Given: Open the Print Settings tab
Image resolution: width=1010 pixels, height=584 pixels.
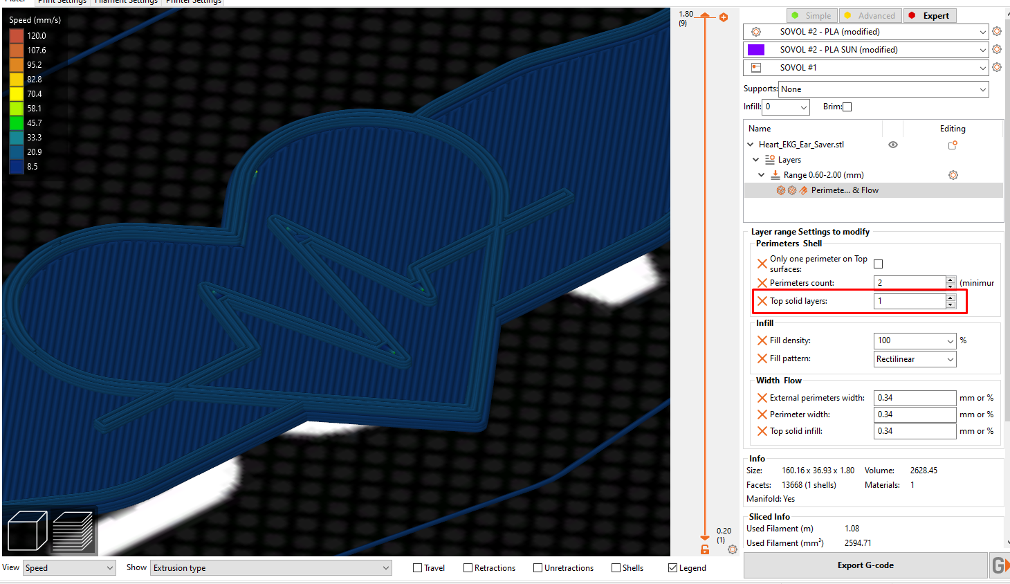Looking at the screenshot, I should (x=62, y=2).
